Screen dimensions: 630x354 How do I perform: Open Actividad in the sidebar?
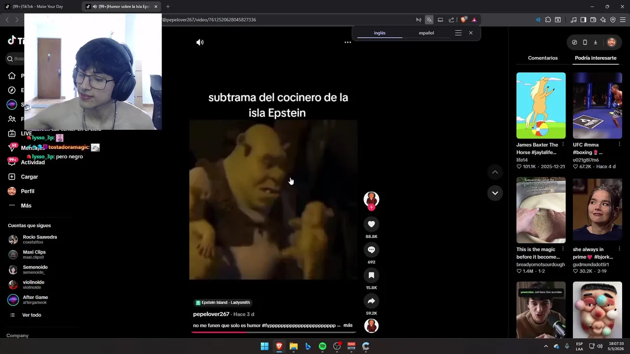pyautogui.click(x=32, y=162)
